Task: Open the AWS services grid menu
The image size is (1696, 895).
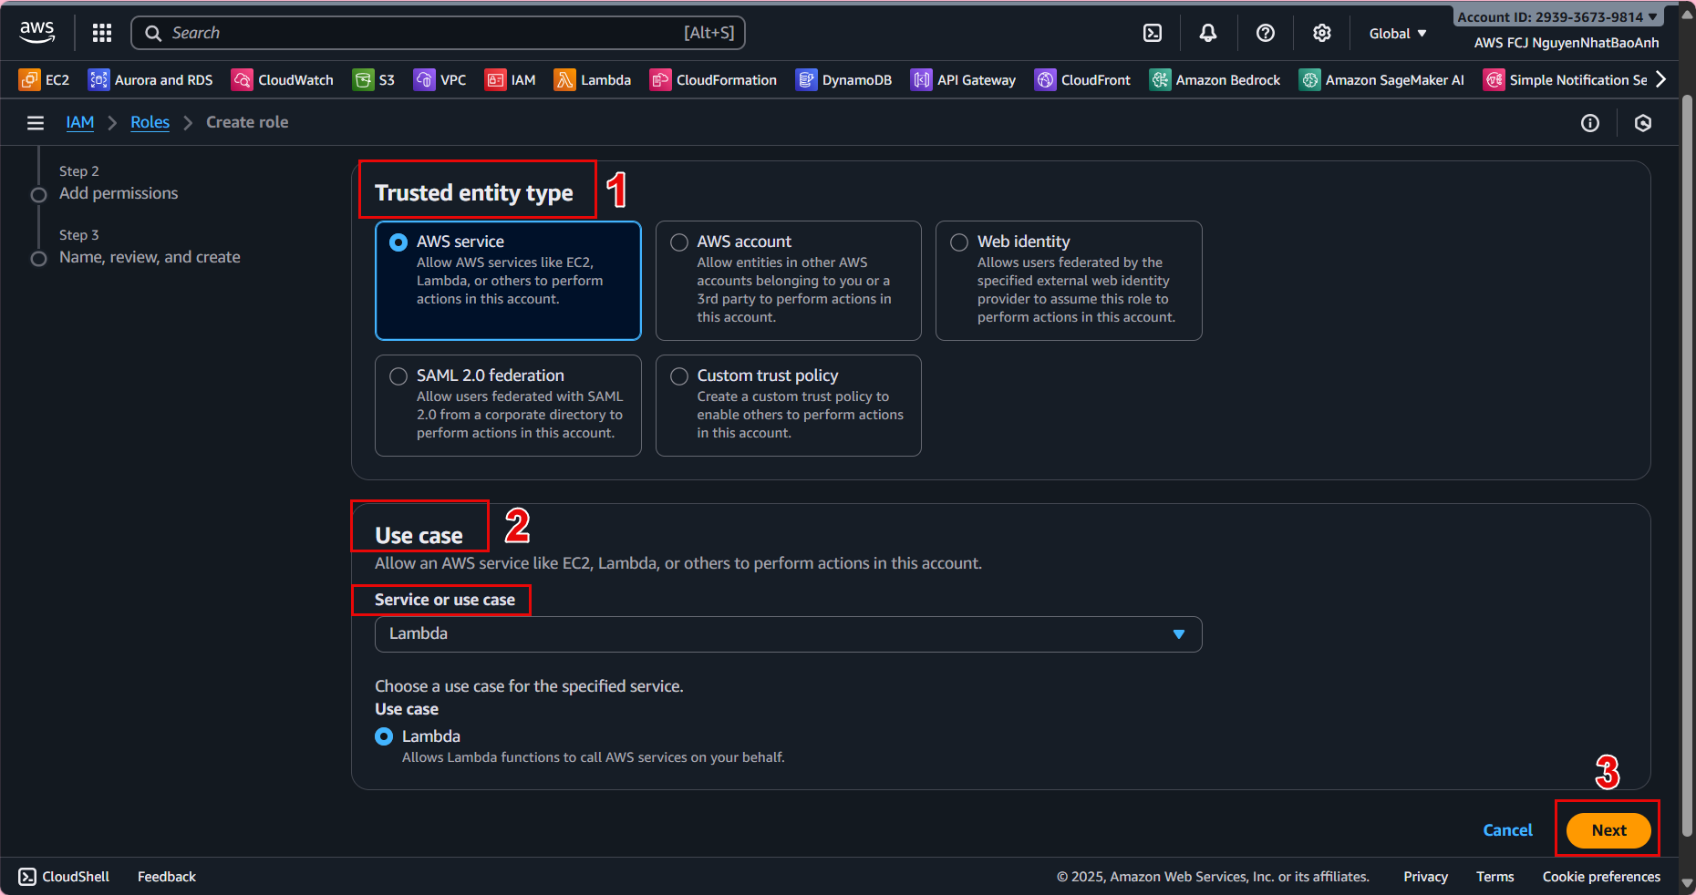Action: (102, 33)
